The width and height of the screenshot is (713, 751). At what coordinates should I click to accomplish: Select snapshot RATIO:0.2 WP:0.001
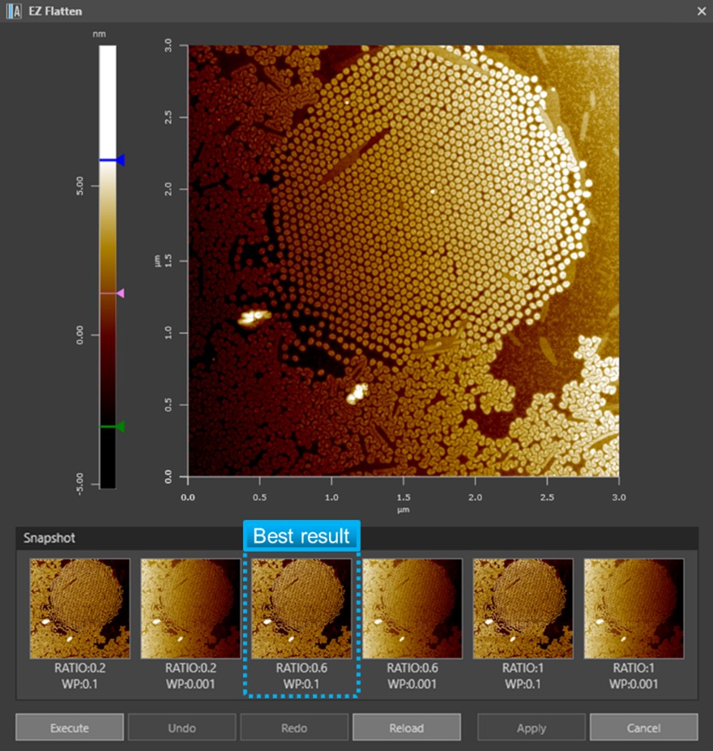tap(190, 608)
